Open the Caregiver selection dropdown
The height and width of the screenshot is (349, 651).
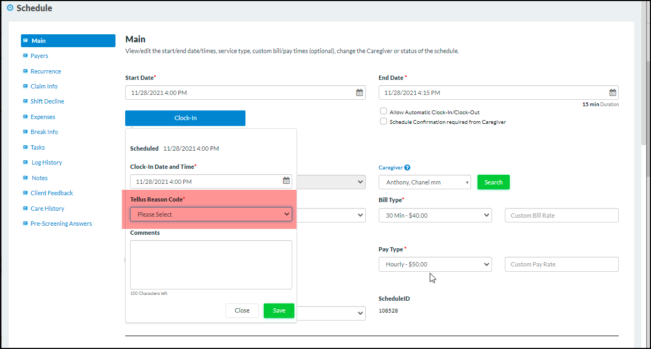pos(424,182)
